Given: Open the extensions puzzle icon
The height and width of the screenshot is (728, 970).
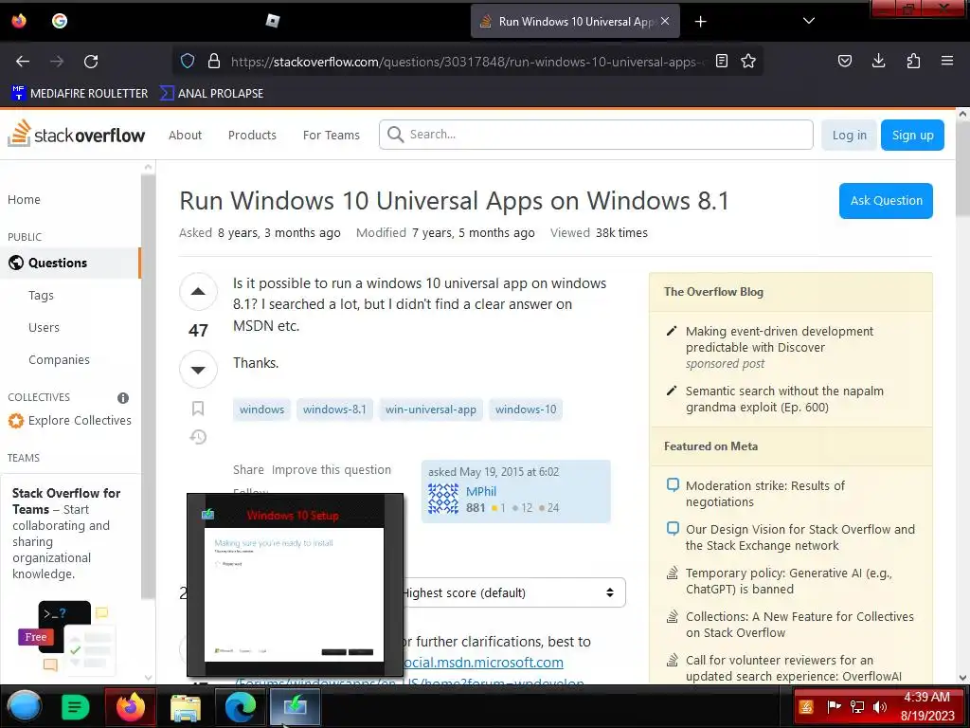Looking at the screenshot, I should [913, 61].
